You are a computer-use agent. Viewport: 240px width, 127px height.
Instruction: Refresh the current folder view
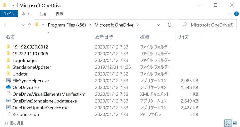[170, 25]
